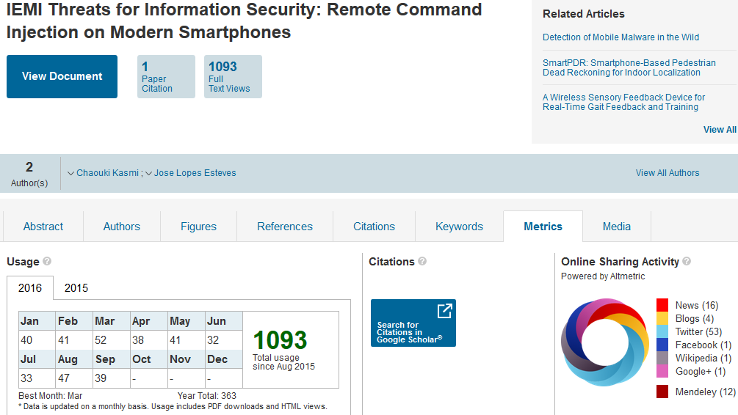This screenshot has width=738, height=415.
Task: Click the light blue Twitter legend square
Action: pos(662,331)
